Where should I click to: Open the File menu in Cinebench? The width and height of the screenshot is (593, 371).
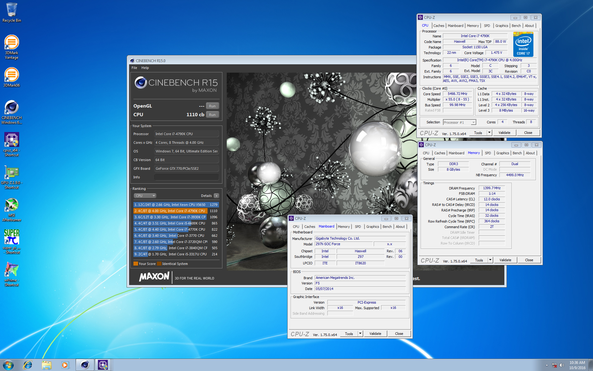pyautogui.click(x=134, y=68)
